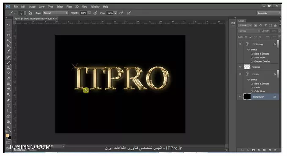This screenshot has height=156, width=287.
Task: Select the Paint Bucket tool
Action: click(x=8, y=84)
